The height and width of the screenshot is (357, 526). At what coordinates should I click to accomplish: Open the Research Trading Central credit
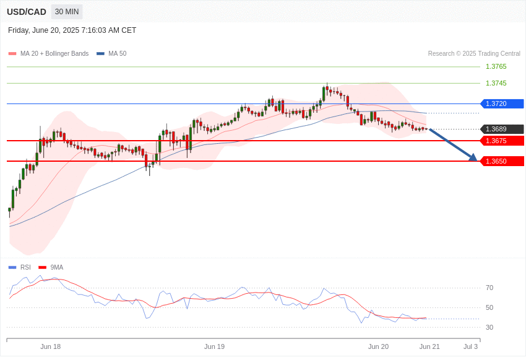(474, 54)
